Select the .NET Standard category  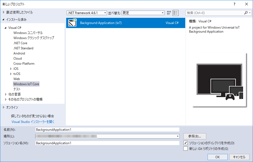[23, 48]
